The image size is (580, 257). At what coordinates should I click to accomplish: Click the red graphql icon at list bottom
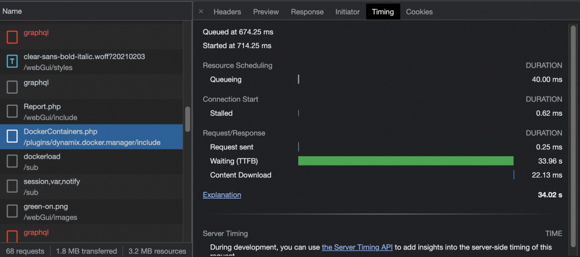[12, 236]
